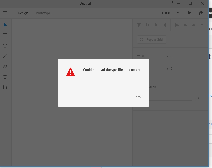Pick the Line tool

coord(5,56)
